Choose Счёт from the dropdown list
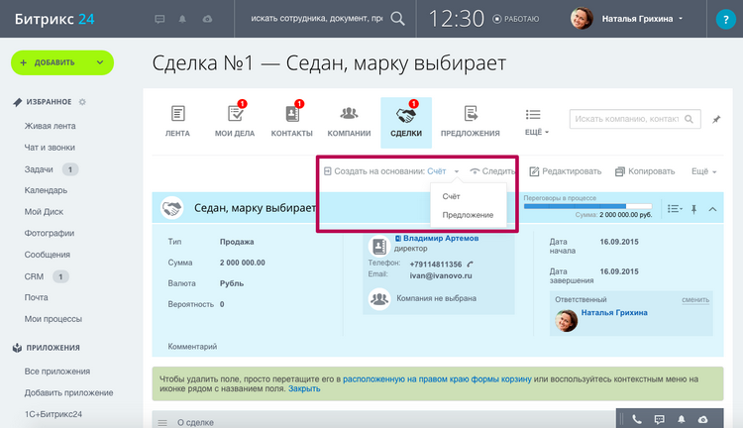The height and width of the screenshot is (428, 743). click(451, 196)
